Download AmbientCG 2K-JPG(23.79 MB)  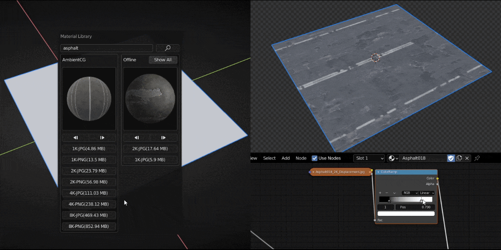click(89, 171)
